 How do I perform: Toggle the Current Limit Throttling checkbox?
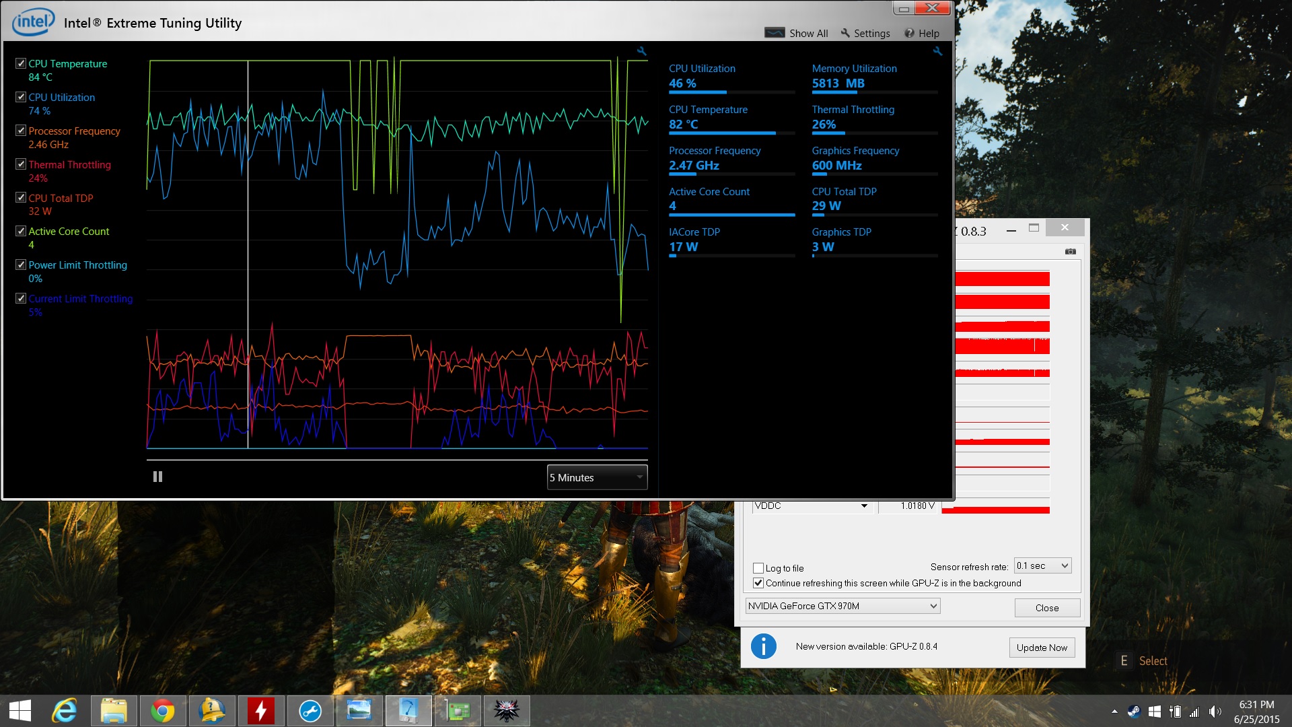pyautogui.click(x=21, y=298)
